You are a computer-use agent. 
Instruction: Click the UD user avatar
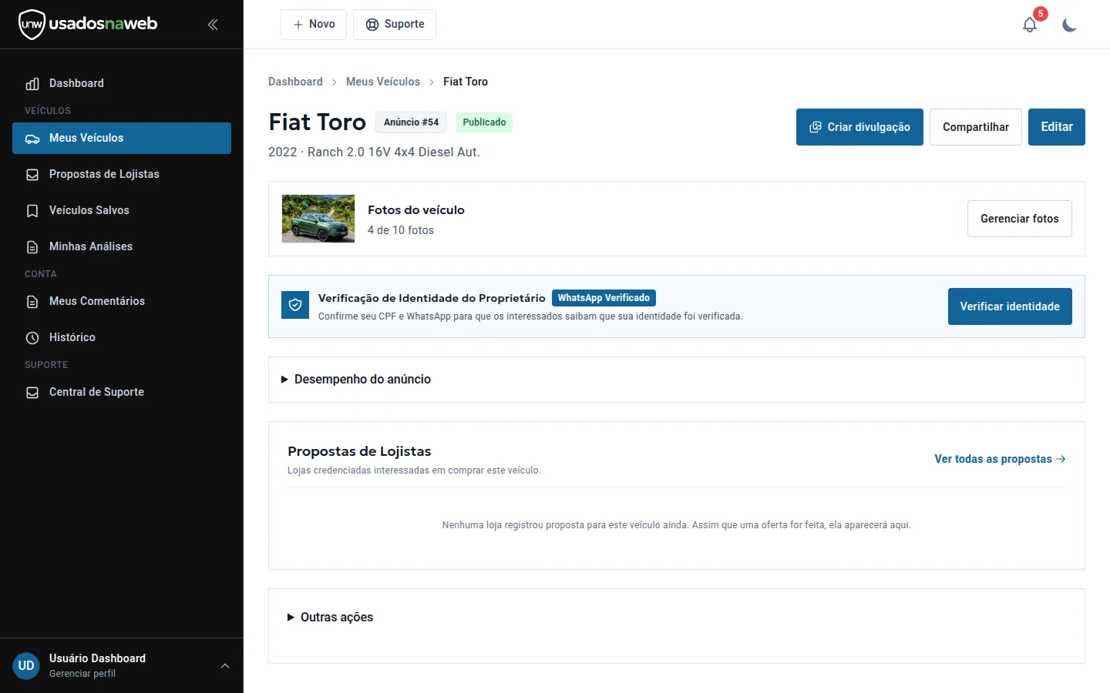tap(26, 666)
